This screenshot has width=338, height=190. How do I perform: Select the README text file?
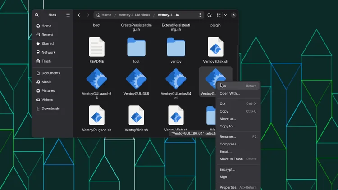pos(96,47)
